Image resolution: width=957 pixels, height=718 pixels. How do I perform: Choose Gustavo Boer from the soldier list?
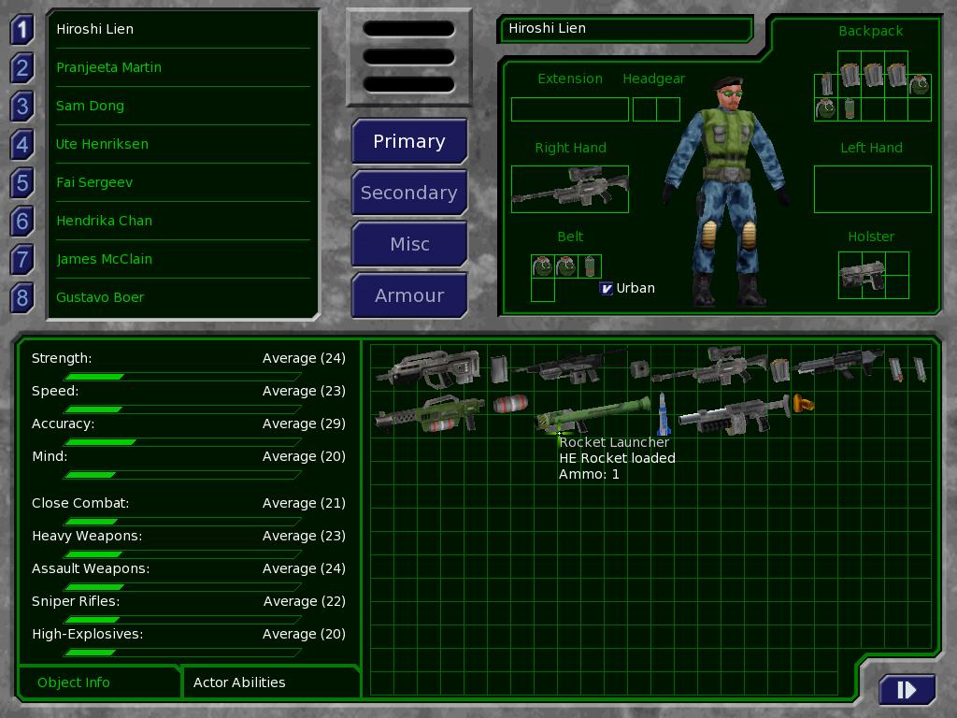click(100, 297)
